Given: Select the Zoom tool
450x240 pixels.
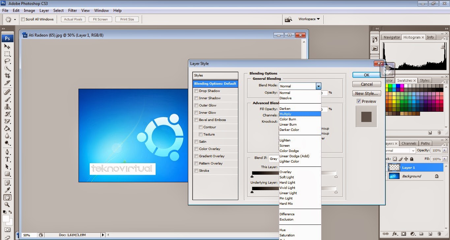Looking at the screenshot, I should tap(7, 204).
